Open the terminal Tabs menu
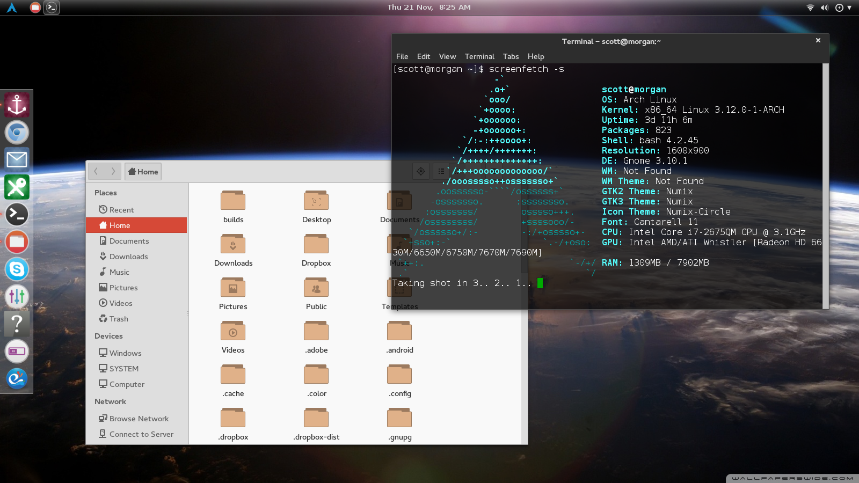 (x=511, y=56)
